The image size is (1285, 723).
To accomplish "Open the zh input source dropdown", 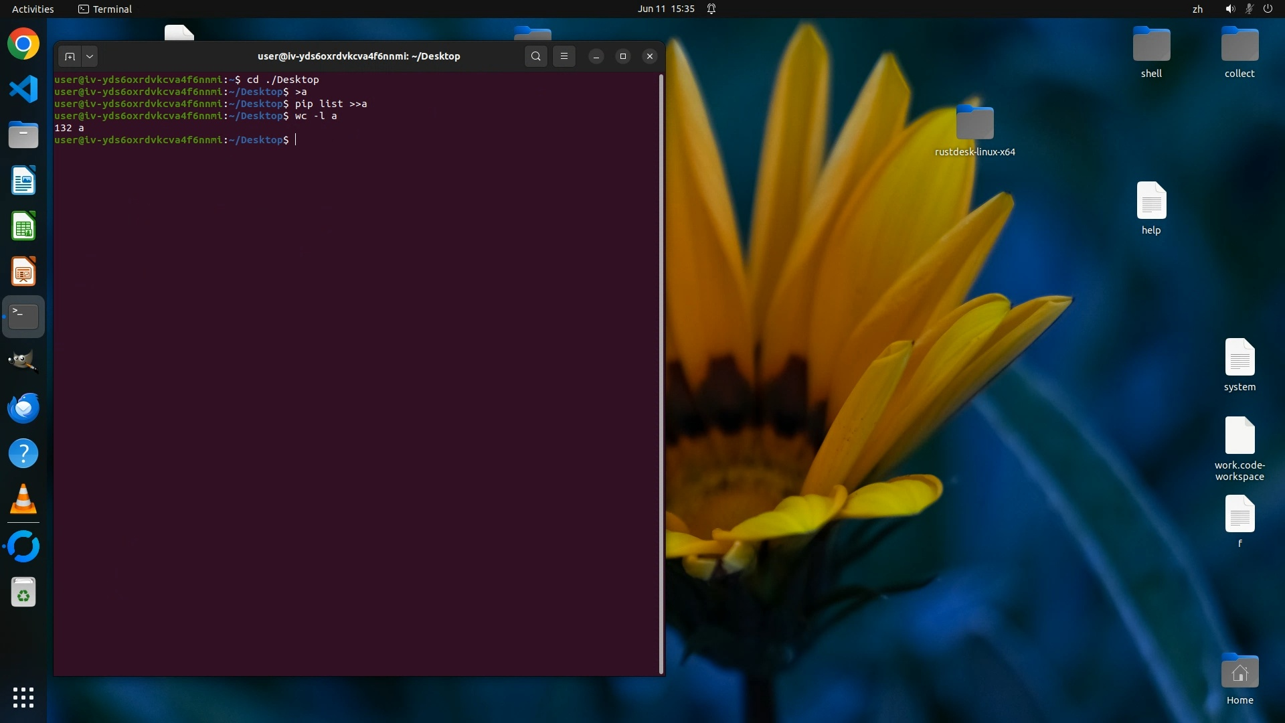I will pos(1197,9).
